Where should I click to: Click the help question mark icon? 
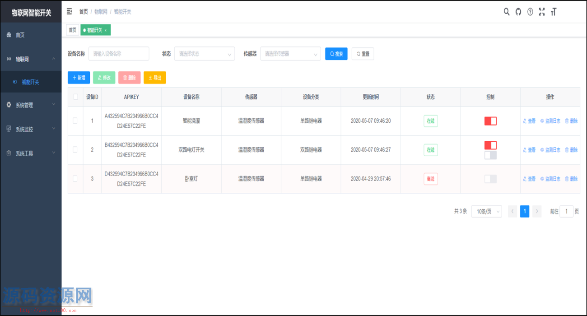(530, 12)
